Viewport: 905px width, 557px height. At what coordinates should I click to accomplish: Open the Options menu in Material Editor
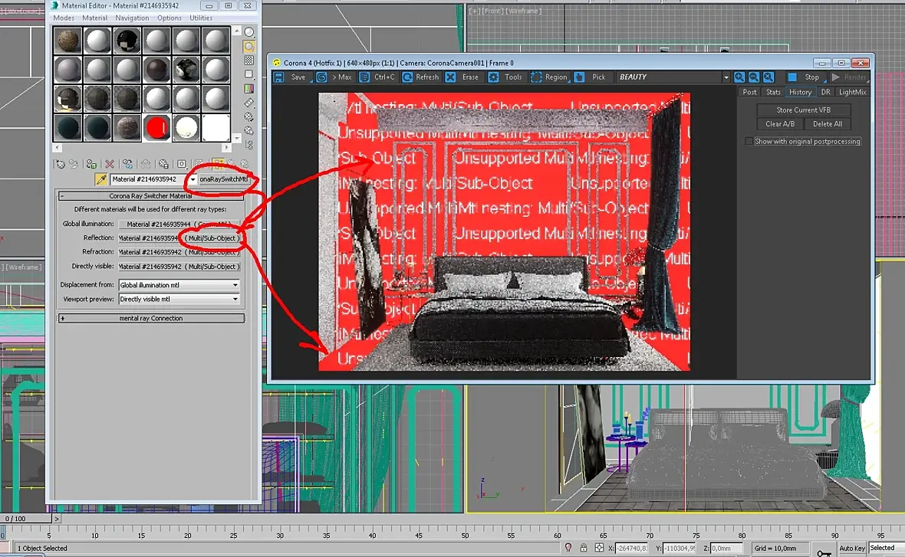(x=169, y=18)
